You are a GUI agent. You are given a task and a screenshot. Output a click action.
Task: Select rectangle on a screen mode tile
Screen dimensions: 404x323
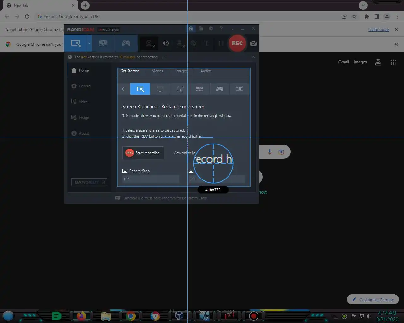click(140, 89)
